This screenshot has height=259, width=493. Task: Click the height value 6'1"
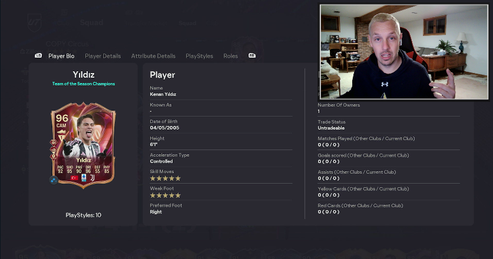tap(153, 145)
